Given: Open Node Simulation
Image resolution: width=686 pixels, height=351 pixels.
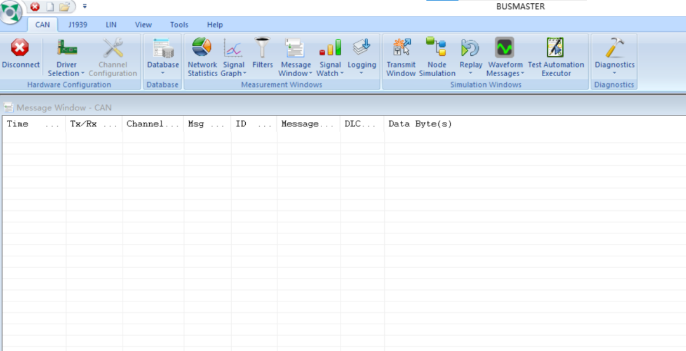Looking at the screenshot, I should 436,58.
